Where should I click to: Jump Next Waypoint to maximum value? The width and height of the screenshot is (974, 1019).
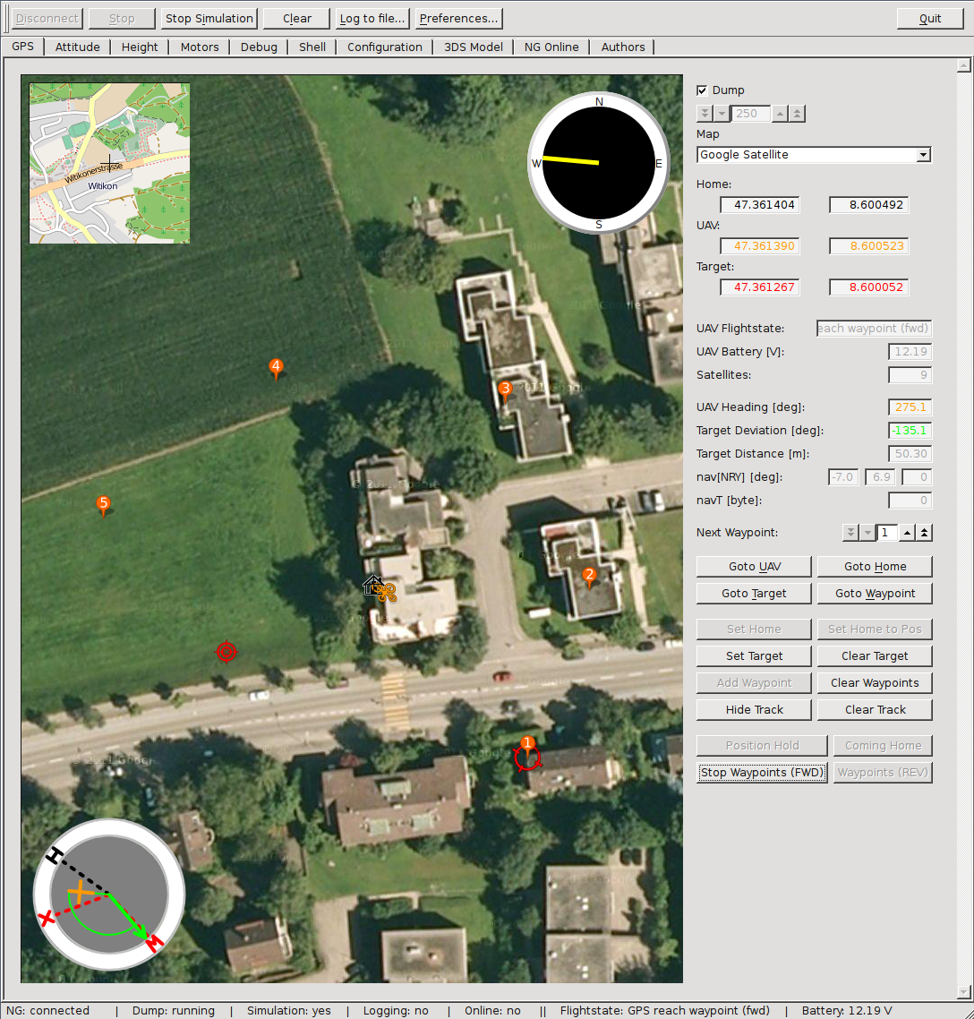pyautogui.click(x=924, y=533)
